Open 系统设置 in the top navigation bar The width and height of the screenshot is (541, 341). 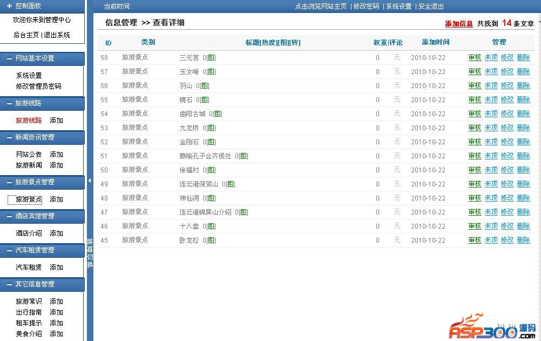click(x=398, y=6)
